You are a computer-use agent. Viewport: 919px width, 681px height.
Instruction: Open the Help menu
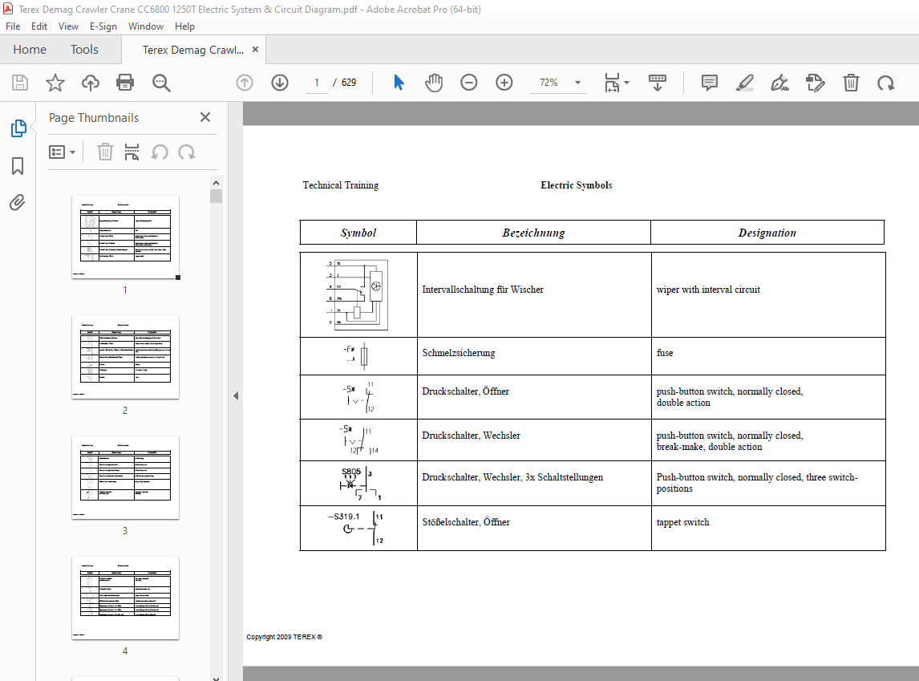[x=184, y=26]
